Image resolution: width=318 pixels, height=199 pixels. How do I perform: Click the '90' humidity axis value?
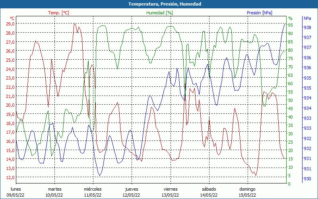(x=291, y=33)
